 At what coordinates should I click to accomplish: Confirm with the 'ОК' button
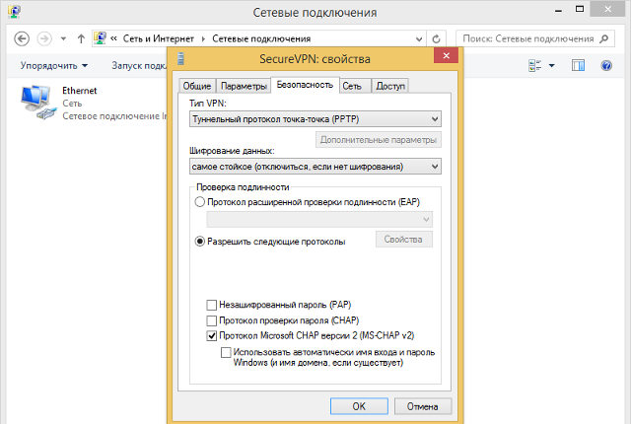click(x=359, y=406)
